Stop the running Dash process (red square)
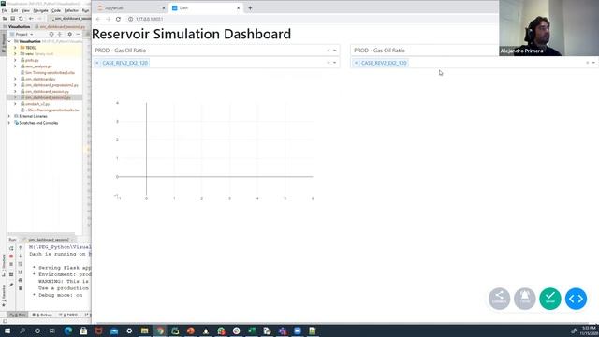Viewport: 599px width, 337px height. tap(11, 256)
